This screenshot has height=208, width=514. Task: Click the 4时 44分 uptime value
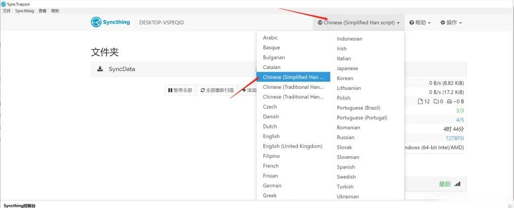click(453, 129)
